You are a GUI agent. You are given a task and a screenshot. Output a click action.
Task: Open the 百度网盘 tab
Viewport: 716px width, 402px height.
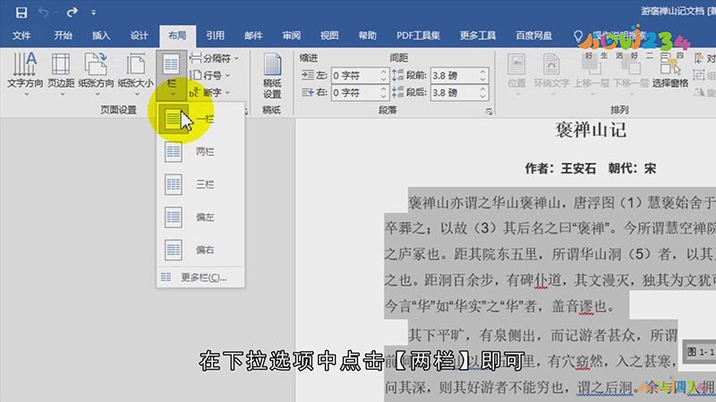(533, 36)
